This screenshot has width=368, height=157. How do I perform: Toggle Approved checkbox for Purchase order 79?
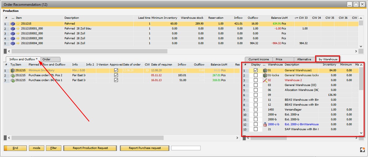116,75
